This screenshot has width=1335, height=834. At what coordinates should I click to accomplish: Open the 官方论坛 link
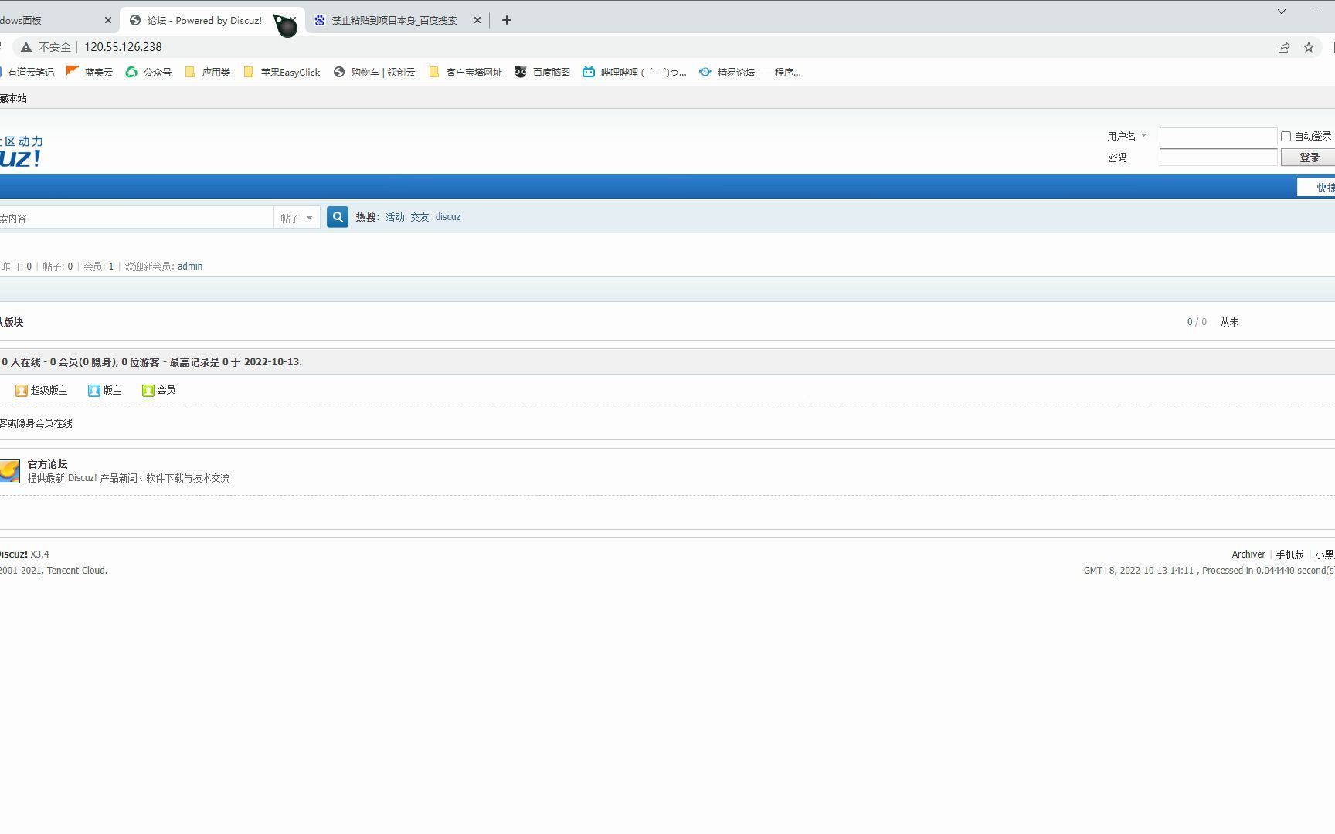click(47, 464)
